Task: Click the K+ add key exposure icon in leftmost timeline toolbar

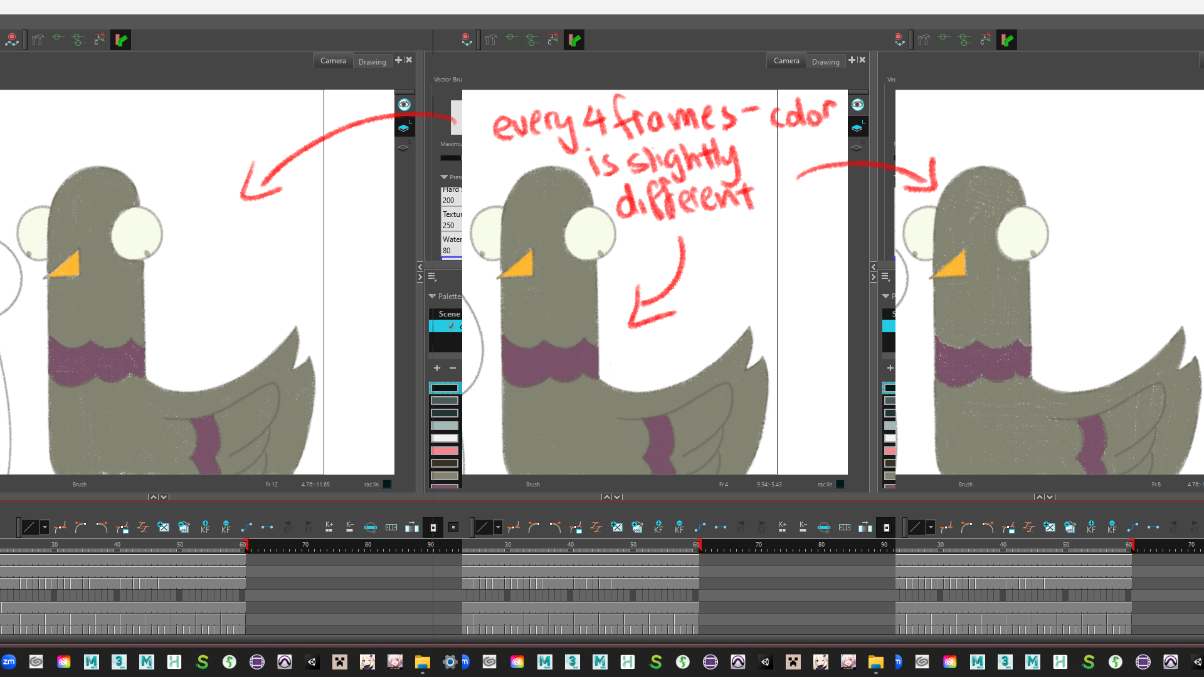Action: coord(329,527)
